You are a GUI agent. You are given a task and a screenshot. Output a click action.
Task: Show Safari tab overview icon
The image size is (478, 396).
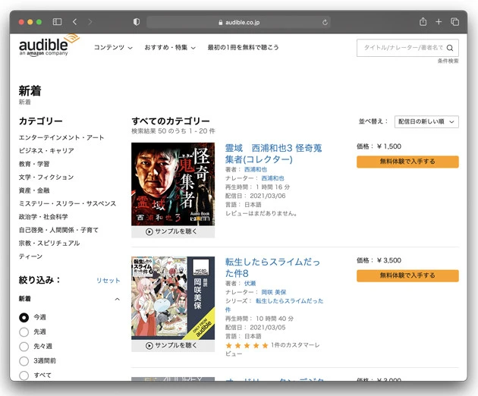coord(455,22)
